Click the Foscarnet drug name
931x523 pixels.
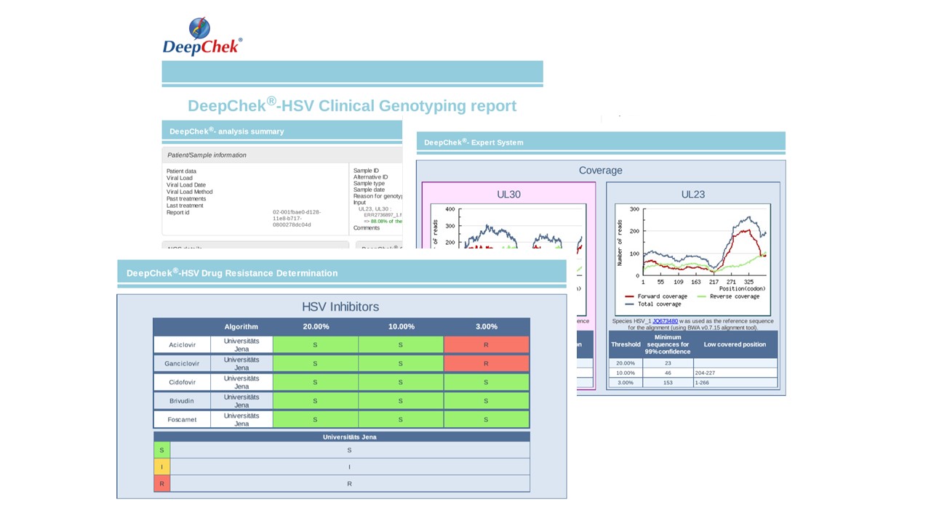coord(183,419)
